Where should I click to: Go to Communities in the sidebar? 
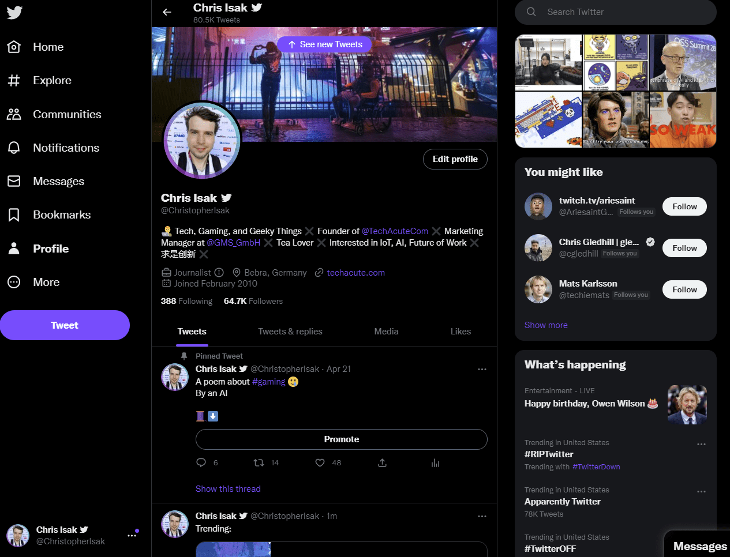tap(54, 114)
